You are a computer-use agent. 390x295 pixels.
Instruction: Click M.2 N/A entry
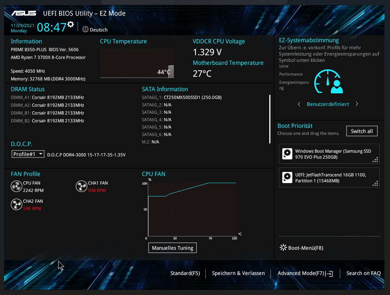click(x=150, y=142)
